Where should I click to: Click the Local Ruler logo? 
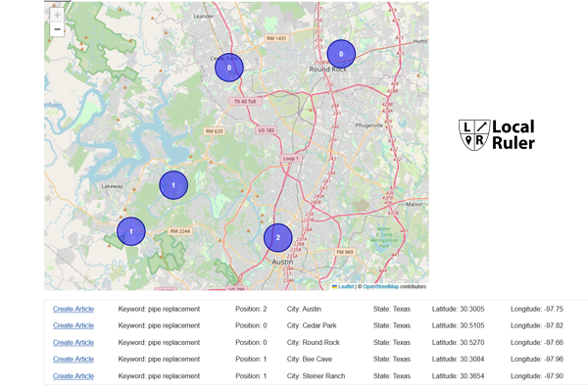click(497, 135)
